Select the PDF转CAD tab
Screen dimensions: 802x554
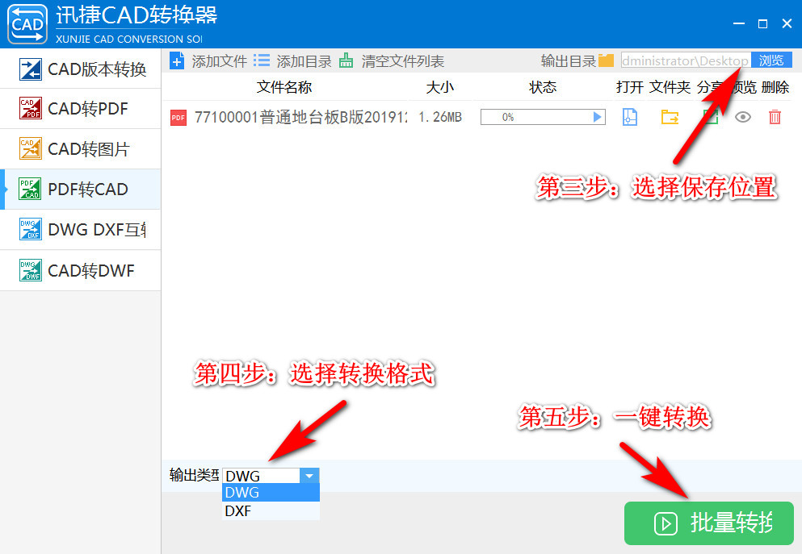click(x=80, y=190)
